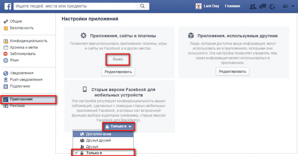Image resolution: width=298 pixels, height=156 pixels.
Task: Open Хроника и метки settings
Action: point(24,48)
